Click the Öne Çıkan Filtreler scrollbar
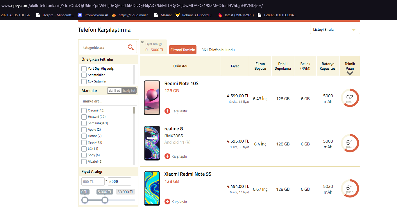This screenshot has height=207, width=397. pos(134,75)
